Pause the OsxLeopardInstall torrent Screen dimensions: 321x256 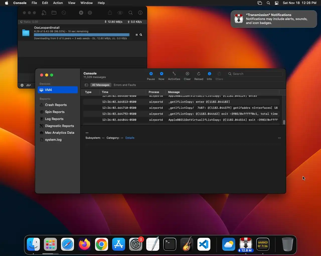pyautogui.click(x=137, y=35)
